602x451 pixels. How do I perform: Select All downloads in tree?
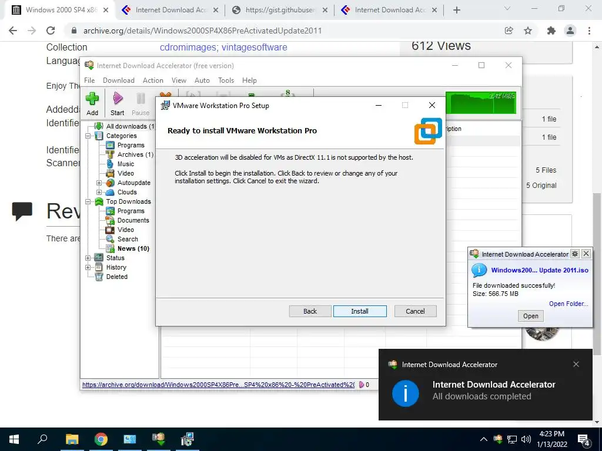pyautogui.click(x=130, y=127)
